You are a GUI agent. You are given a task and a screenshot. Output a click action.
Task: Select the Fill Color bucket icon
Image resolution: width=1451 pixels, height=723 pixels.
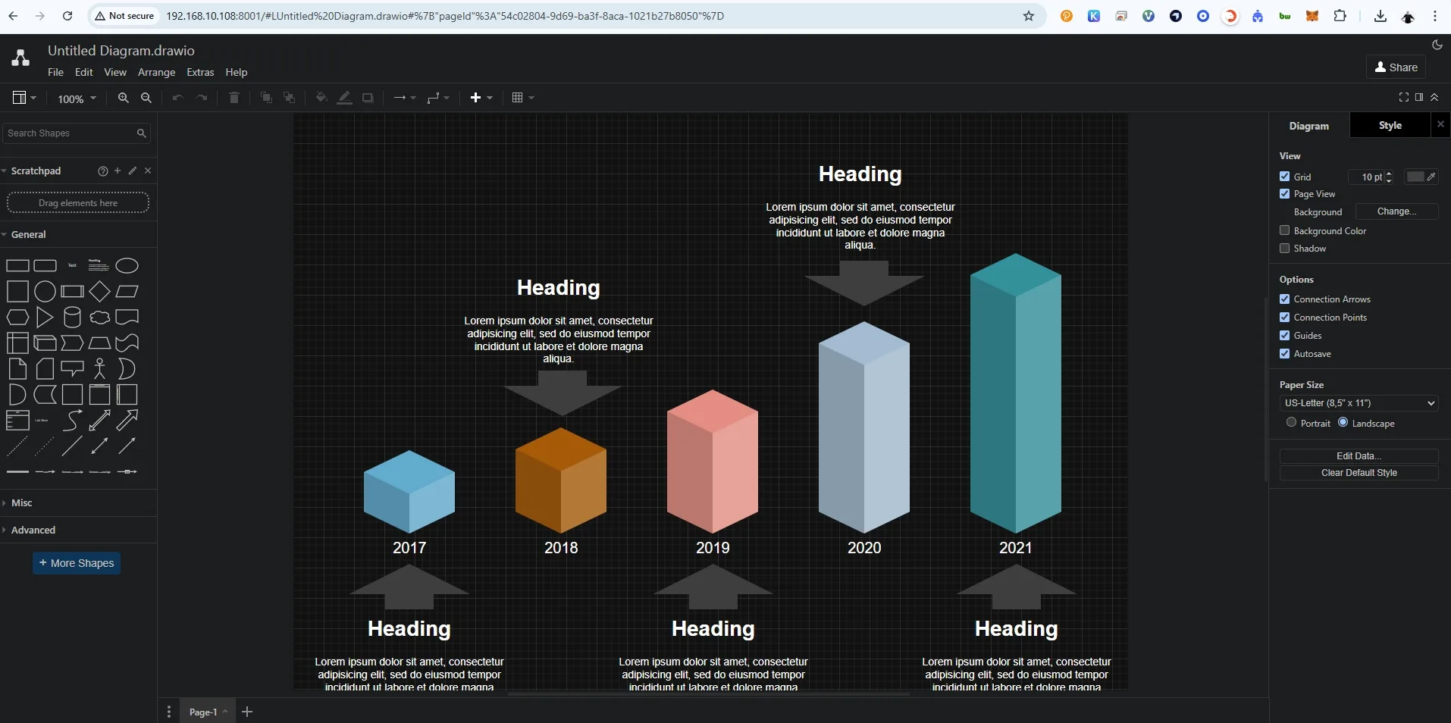(x=321, y=98)
